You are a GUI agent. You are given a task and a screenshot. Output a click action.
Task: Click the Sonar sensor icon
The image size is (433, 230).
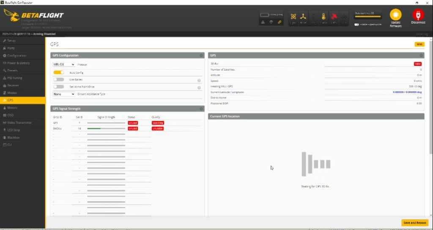pyautogui.click(x=344, y=17)
